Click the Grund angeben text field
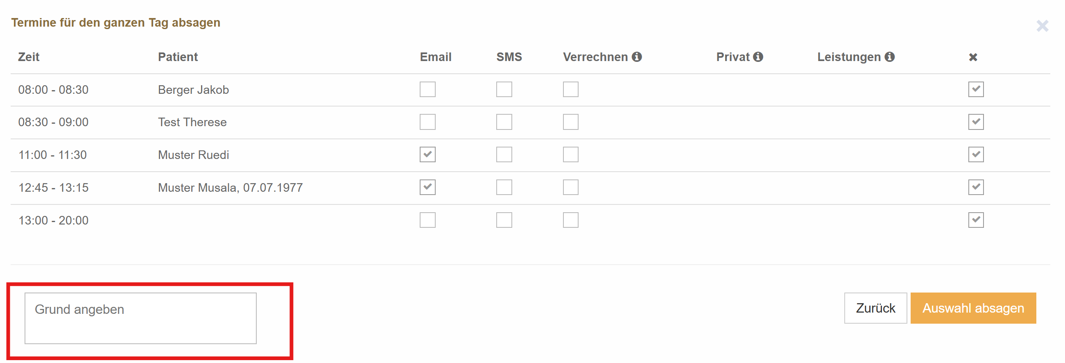This screenshot has height=363, width=1065. (140, 318)
